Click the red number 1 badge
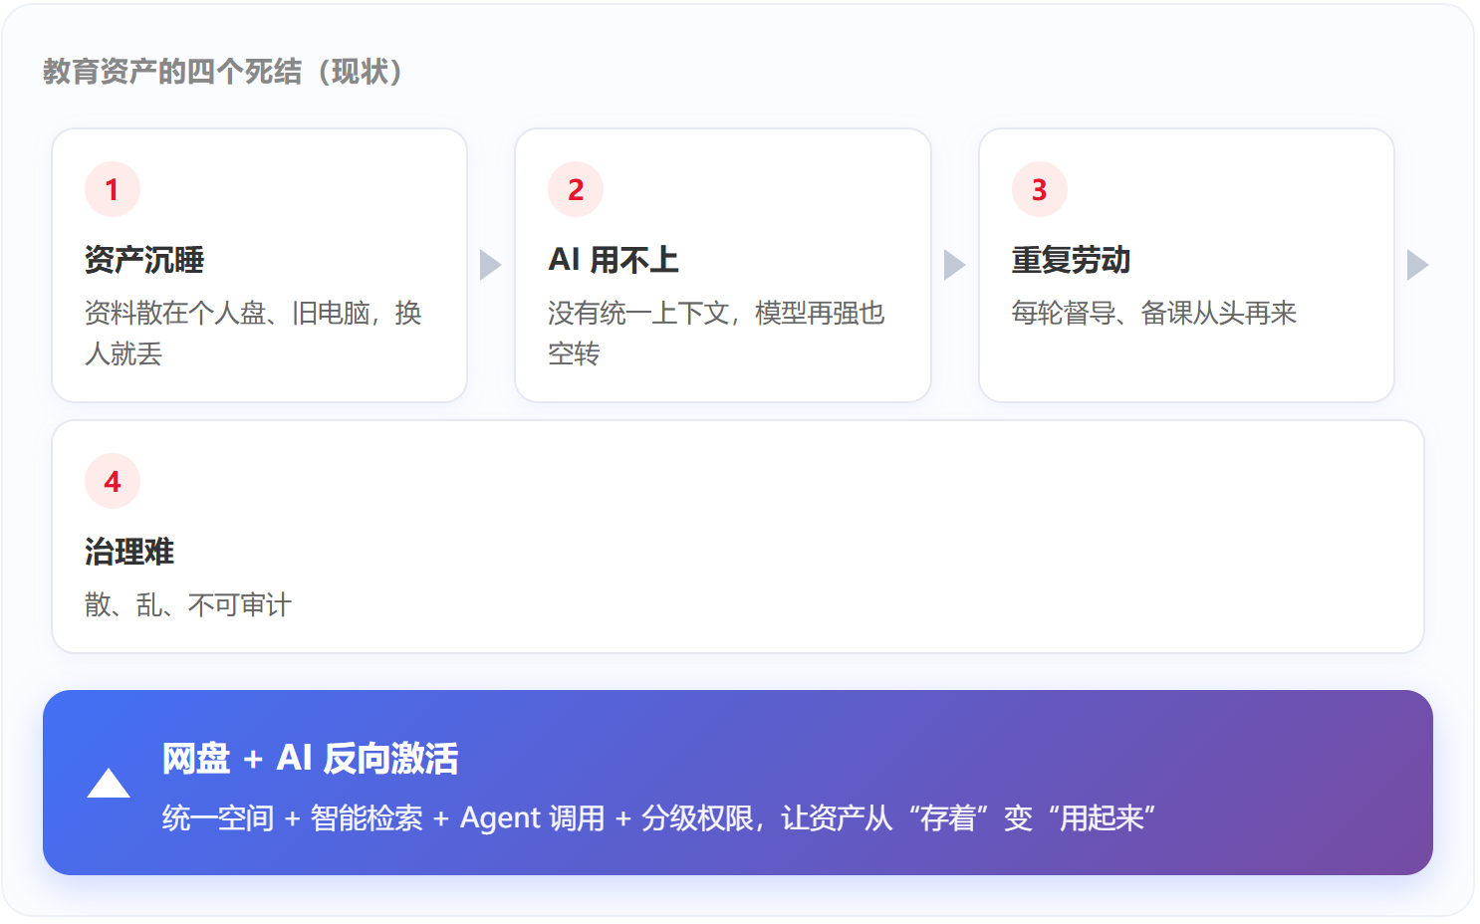This screenshot has width=1480, height=924. 113,189
